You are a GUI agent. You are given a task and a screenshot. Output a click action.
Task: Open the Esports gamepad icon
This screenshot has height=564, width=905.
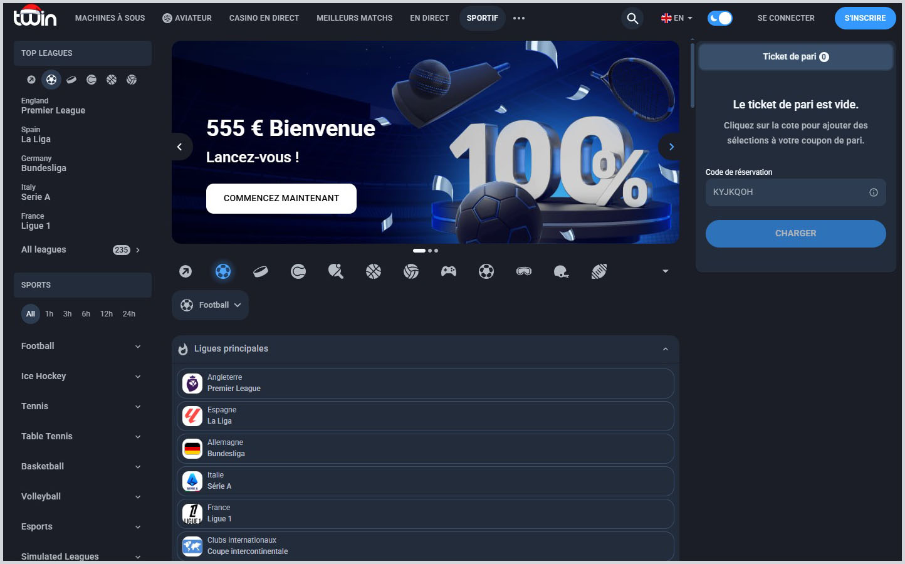449,271
